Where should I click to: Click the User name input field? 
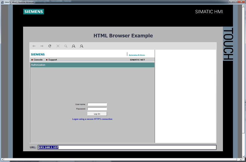tap(97, 104)
